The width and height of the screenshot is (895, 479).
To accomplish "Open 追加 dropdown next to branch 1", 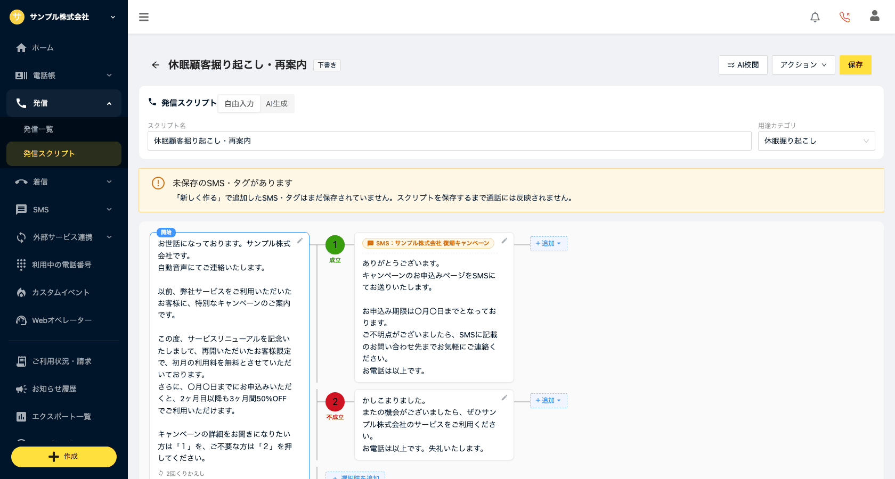I will [548, 243].
